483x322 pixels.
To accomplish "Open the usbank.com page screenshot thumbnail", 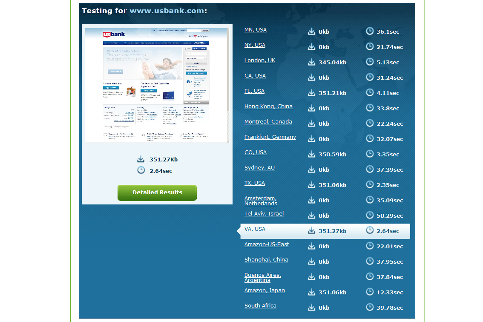I will point(157,85).
